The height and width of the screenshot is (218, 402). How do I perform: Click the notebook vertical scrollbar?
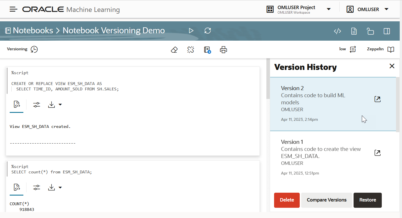[x=268, y=79]
